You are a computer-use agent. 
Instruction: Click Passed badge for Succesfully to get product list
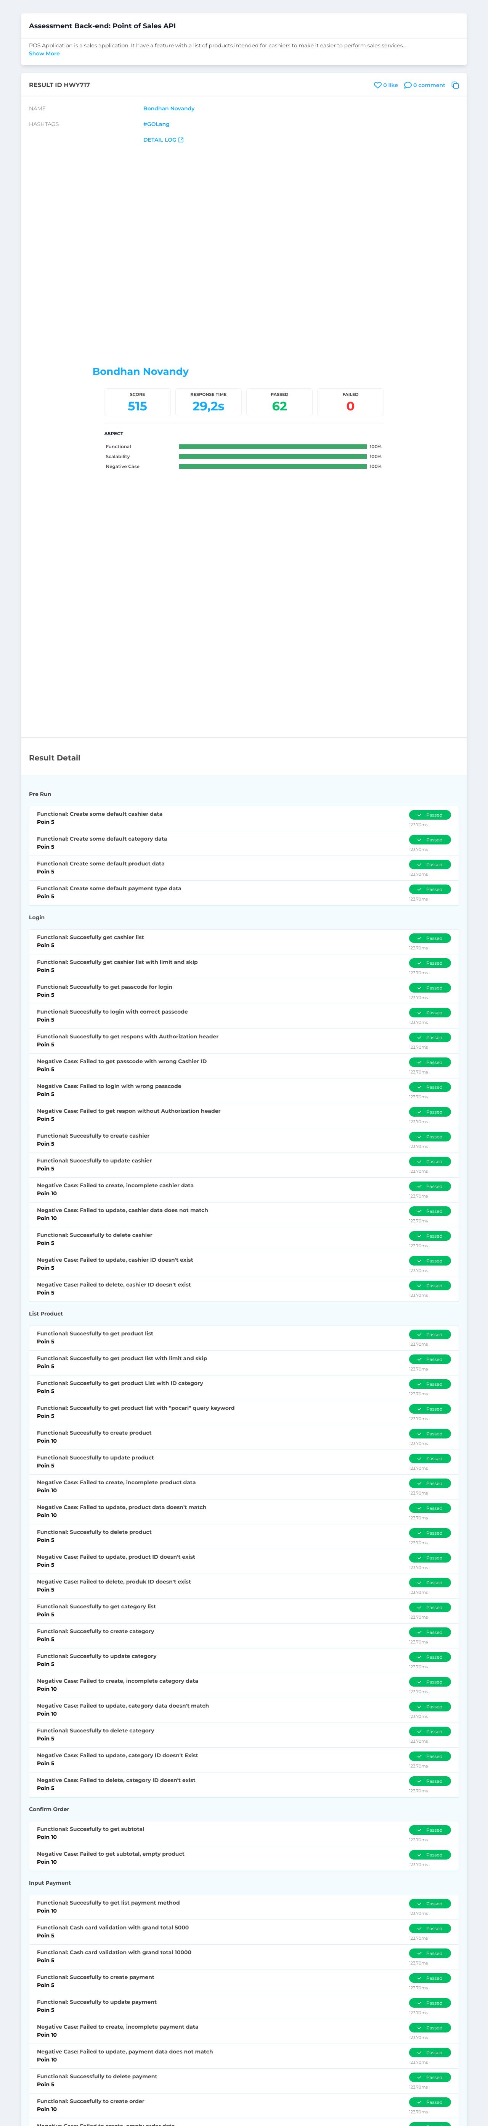click(x=429, y=1334)
